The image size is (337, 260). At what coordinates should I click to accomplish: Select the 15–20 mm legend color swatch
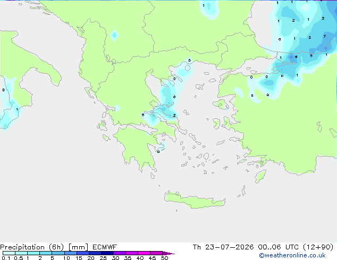click(83, 253)
